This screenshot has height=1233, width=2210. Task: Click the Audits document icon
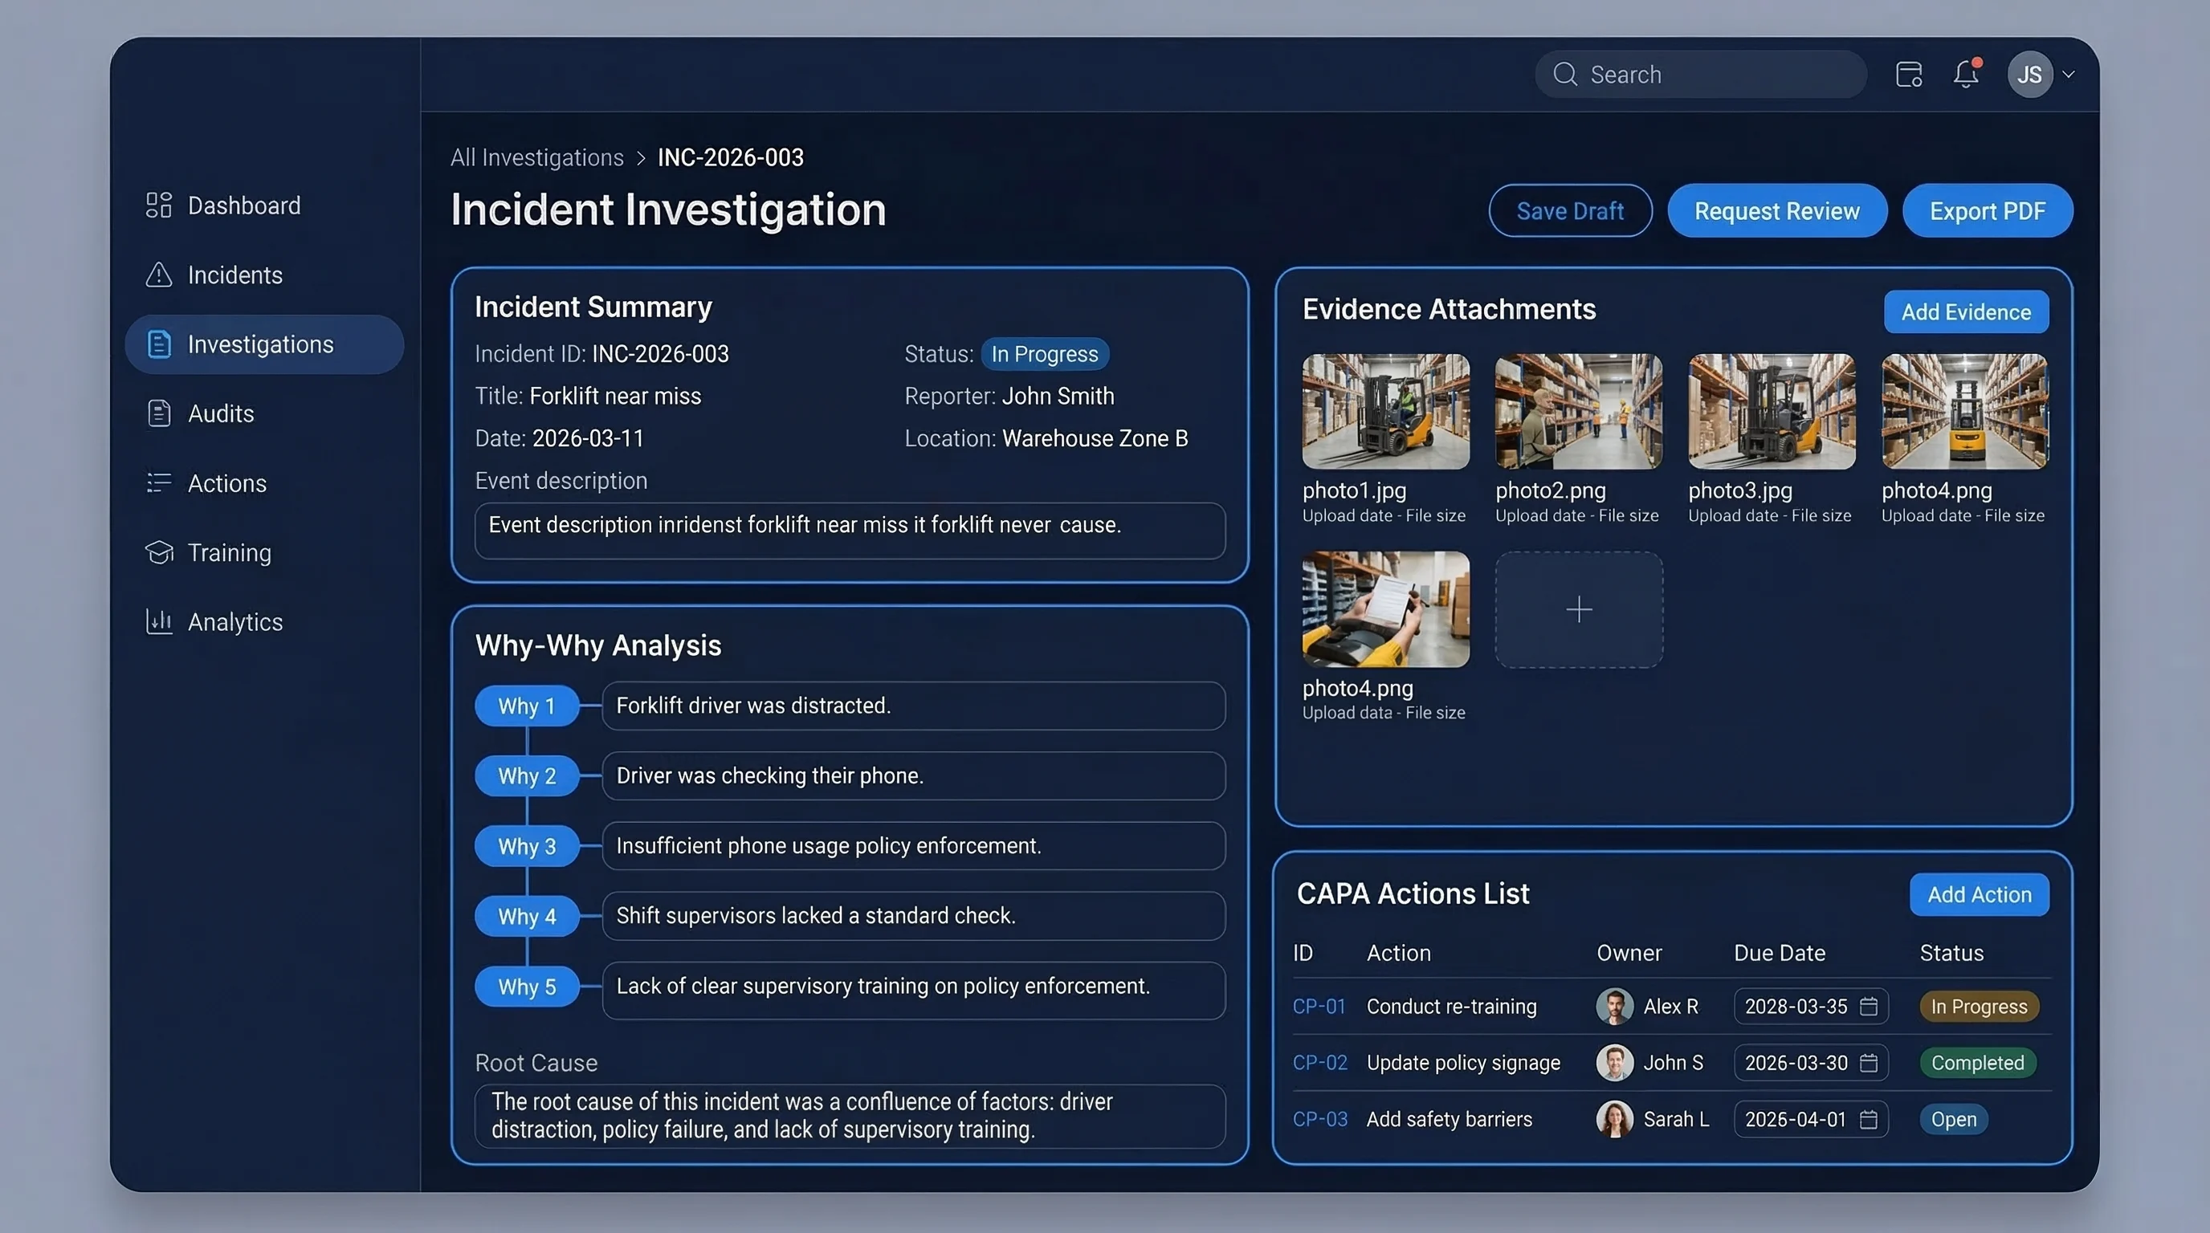tap(159, 413)
